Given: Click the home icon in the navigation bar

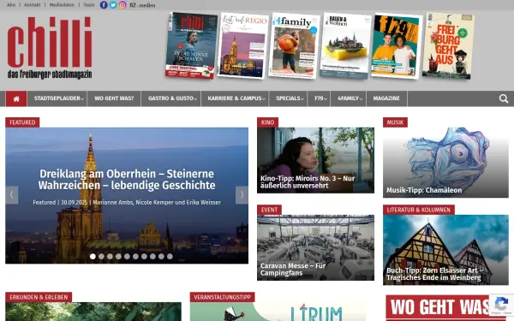Looking at the screenshot, I should pyautogui.click(x=16, y=98).
